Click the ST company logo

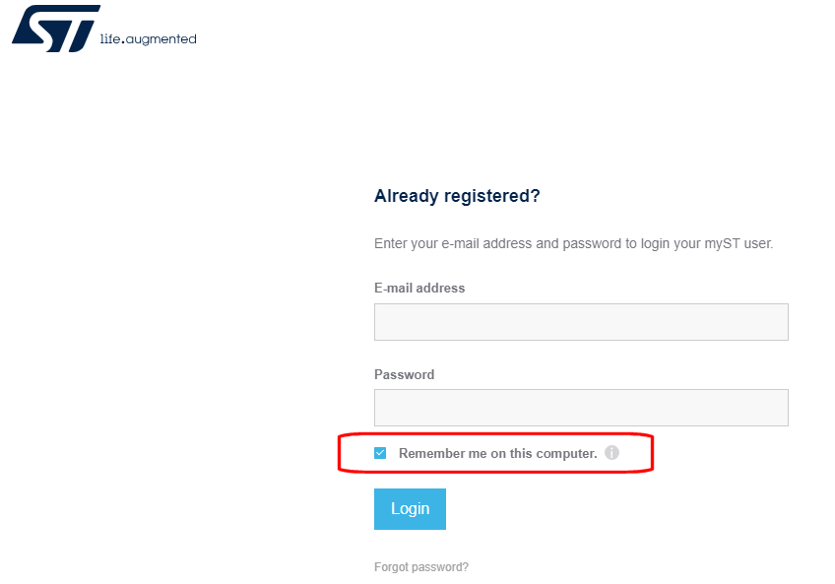(x=56, y=30)
